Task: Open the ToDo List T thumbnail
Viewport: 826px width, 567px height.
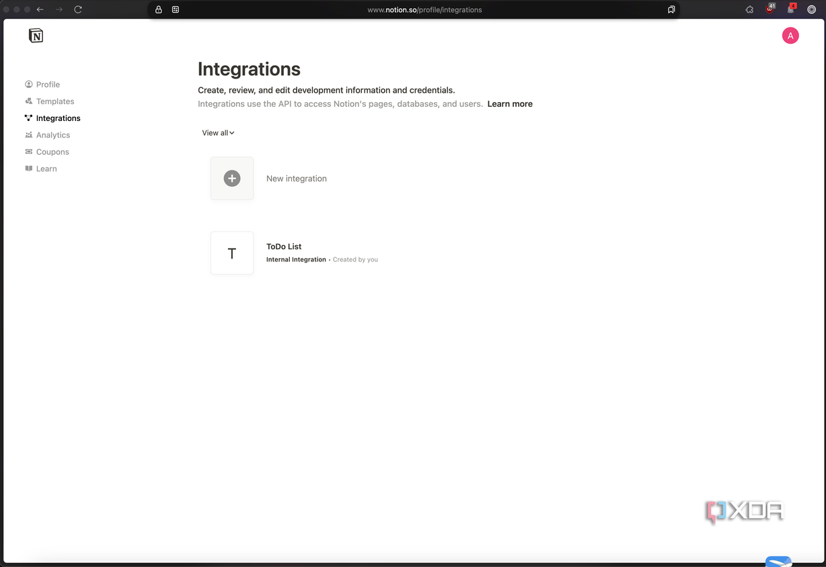Action: pyautogui.click(x=232, y=253)
